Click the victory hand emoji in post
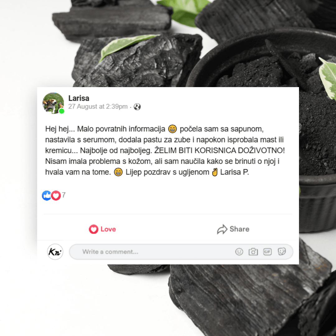 pos(215,172)
